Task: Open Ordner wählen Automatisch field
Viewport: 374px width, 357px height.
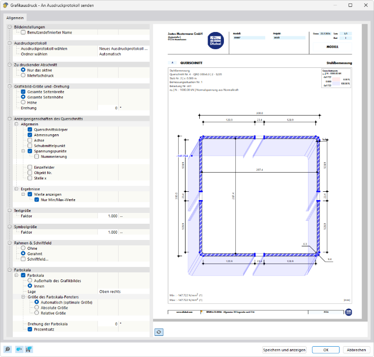Action: (x=124, y=54)
